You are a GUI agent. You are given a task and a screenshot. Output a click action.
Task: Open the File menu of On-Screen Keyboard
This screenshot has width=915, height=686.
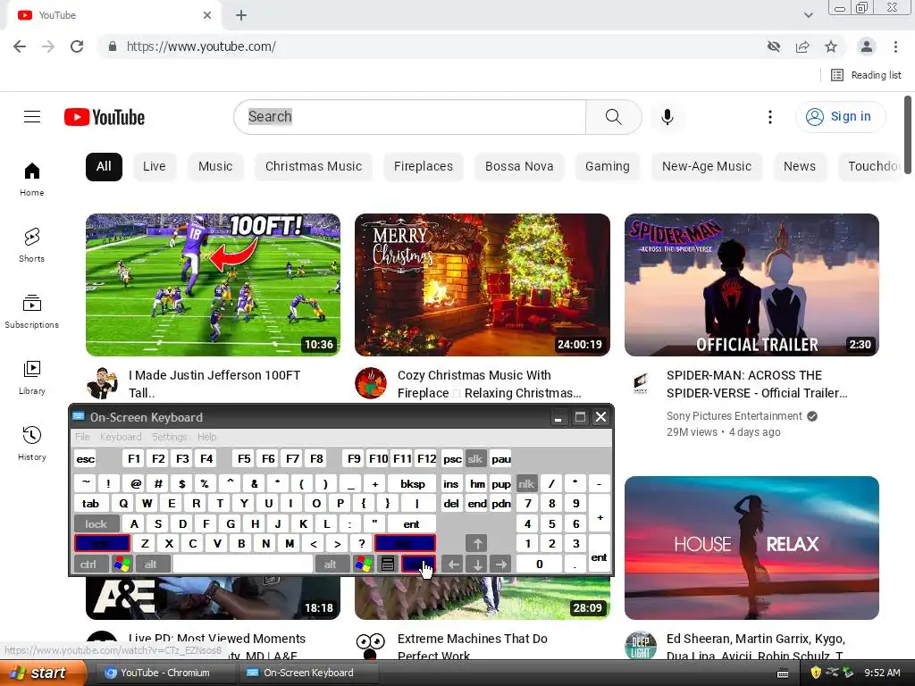[x=82, y=437]
